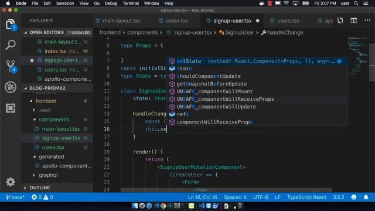The width and height of the screenshot is (375, 211).
Task: Click the frontend breadcrumb
Action: pyautogui.click(x=110, y=33)
